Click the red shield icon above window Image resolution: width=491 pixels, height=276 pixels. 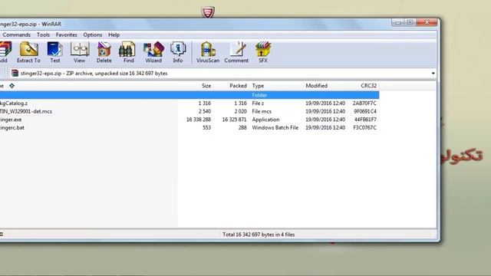(x=208, y=12)
